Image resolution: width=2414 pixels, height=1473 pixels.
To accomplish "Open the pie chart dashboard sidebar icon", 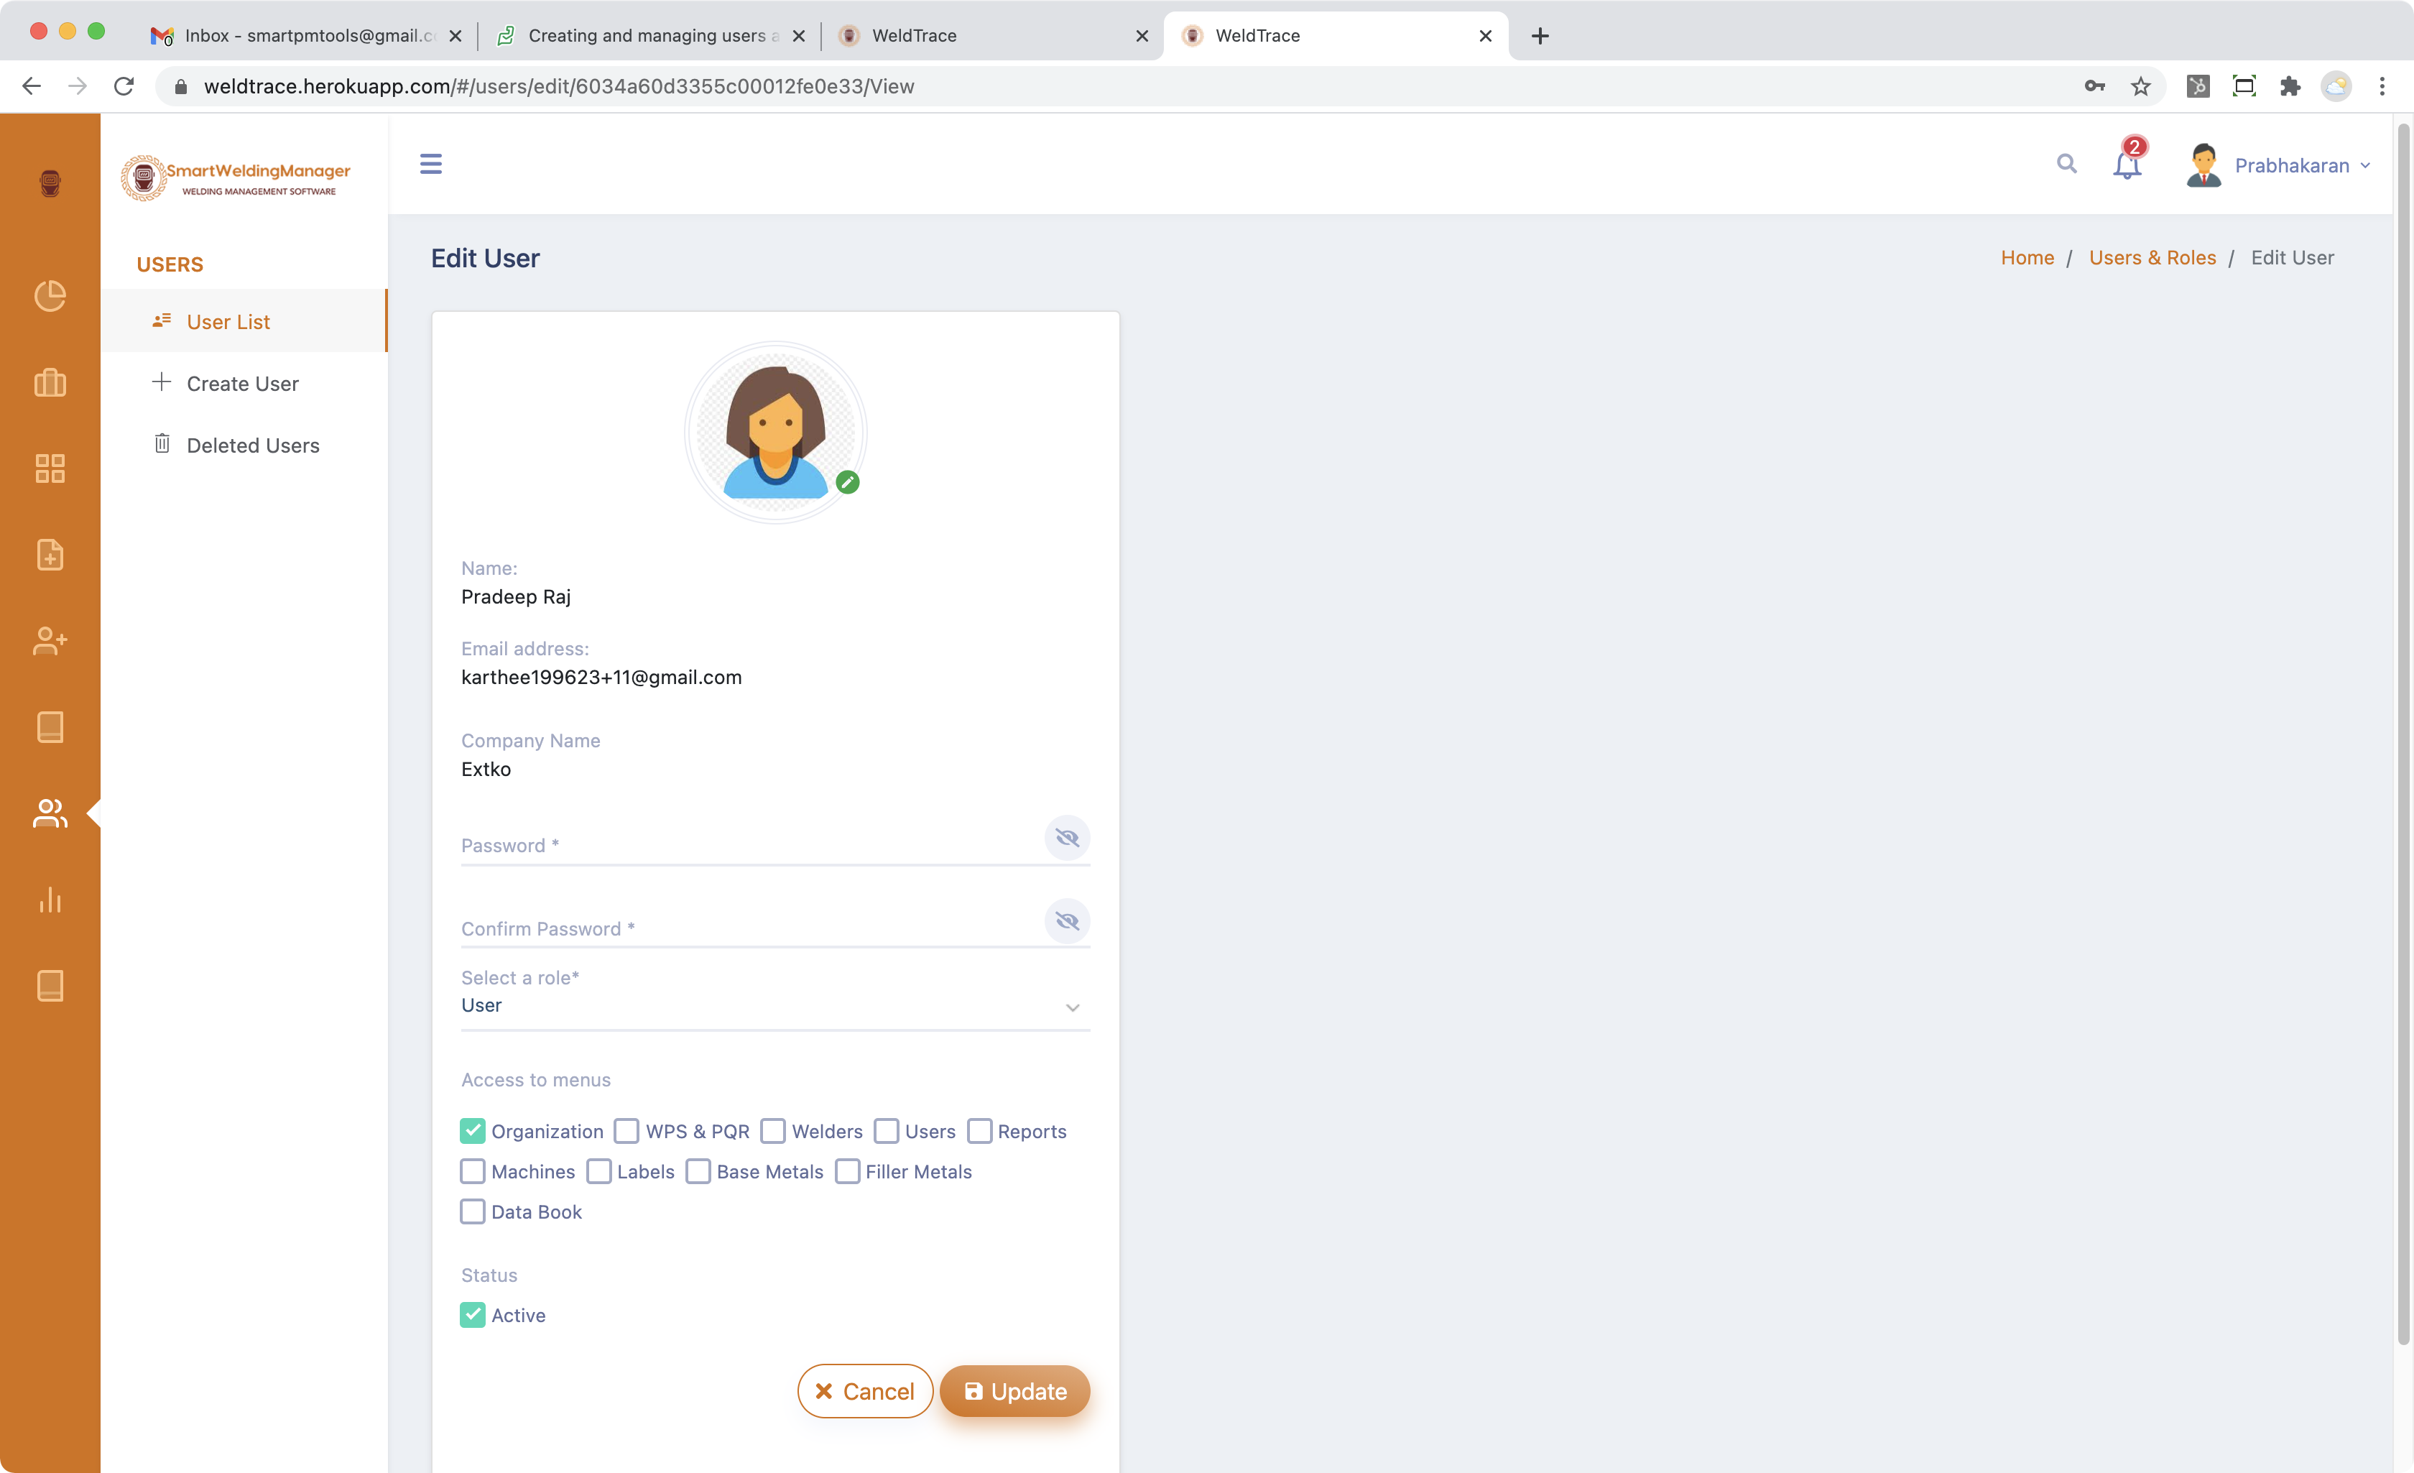I will click(50, 296).
